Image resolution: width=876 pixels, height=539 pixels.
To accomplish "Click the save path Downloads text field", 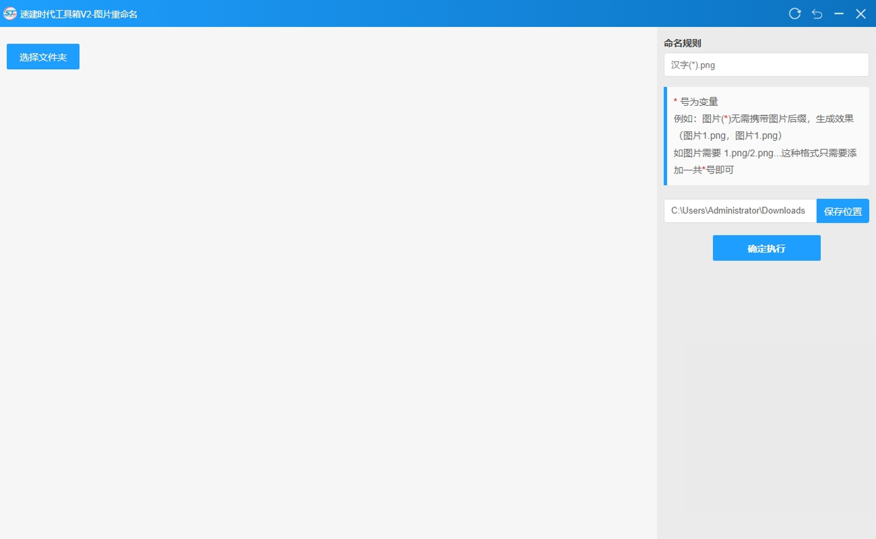I will (x=739, y=211).
